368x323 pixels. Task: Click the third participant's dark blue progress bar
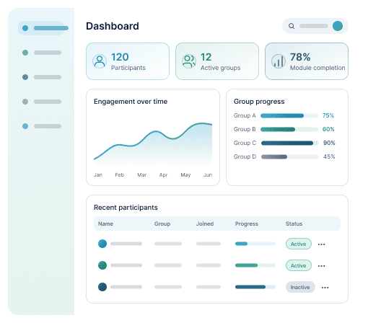coord(255,287)
